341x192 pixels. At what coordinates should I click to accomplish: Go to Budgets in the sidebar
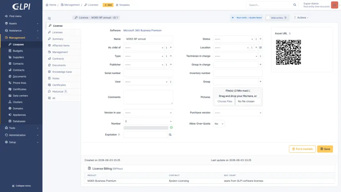click(17, 51)
